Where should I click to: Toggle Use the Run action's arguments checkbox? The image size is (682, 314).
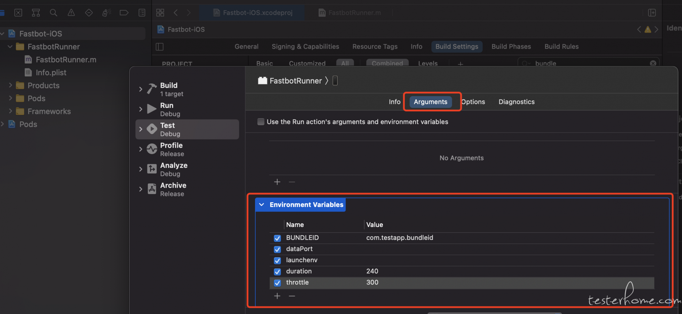(261, 122)
